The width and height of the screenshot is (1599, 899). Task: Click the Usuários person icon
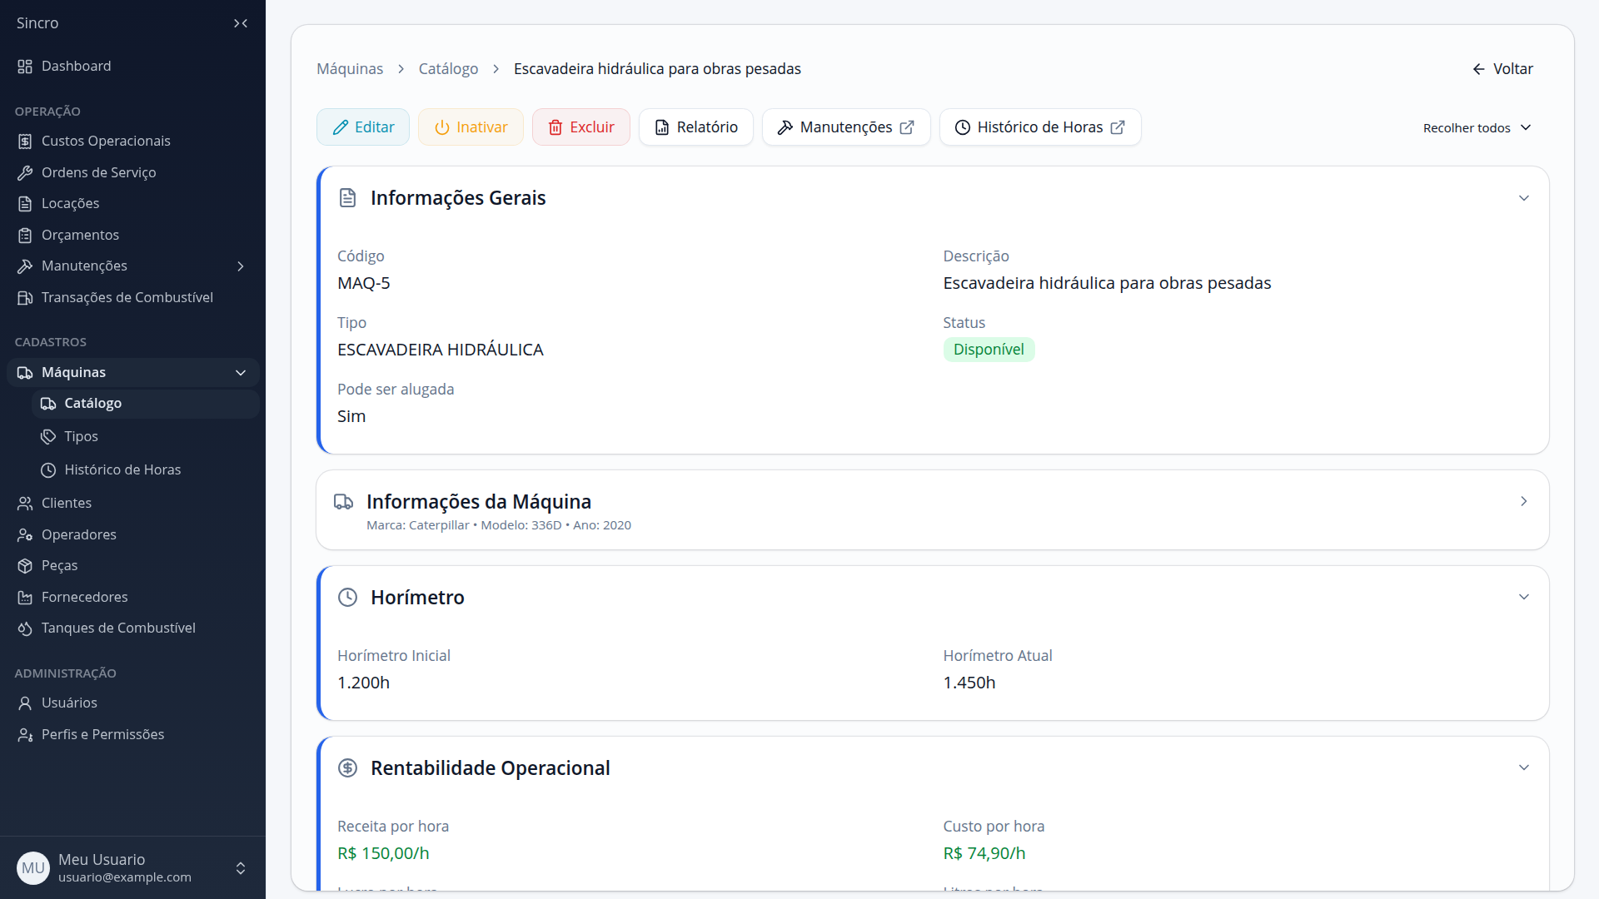click(x=25, y=703)
